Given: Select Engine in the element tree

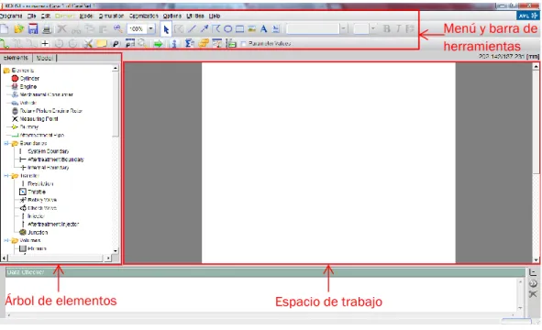Looking at the screenshot, I should [28, 86].
